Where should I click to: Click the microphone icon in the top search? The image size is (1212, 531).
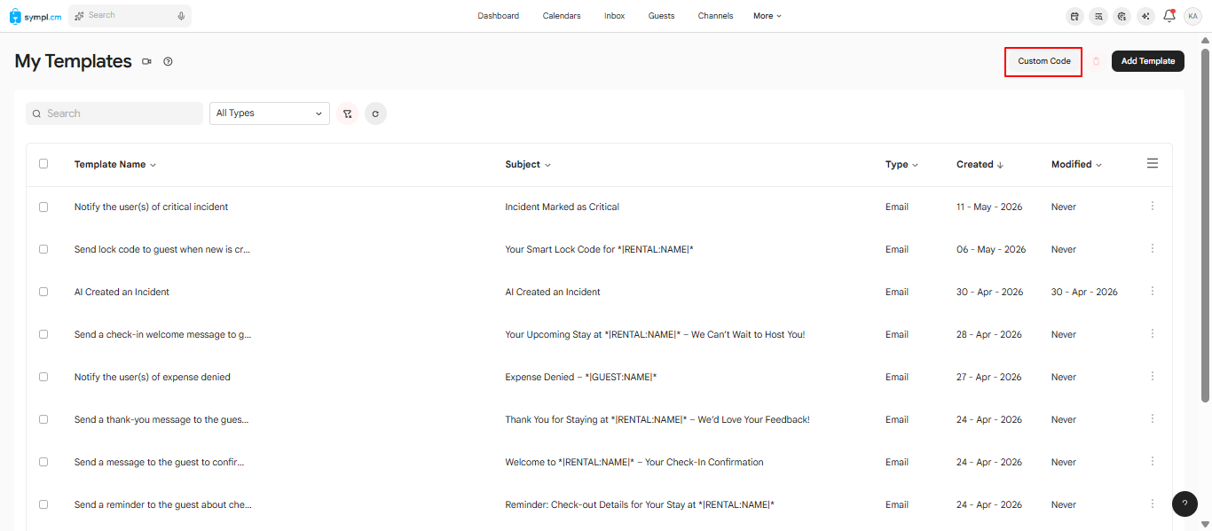181,16
